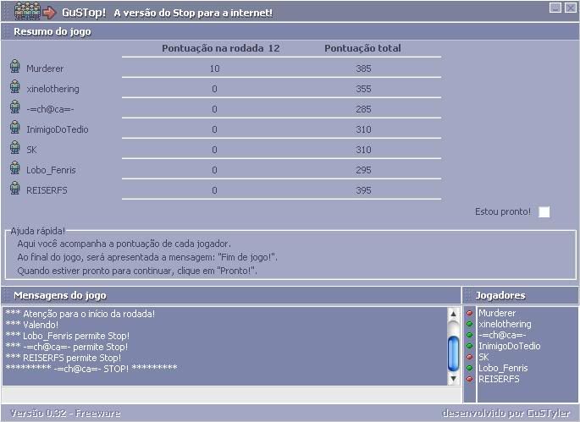The width and height of the screenshot is (580, 422).
Task: Click the GuSTop players logo icon
Action: pos(27,11)
